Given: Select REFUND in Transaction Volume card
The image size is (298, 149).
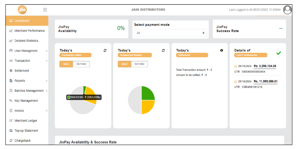Looking at the screenshot, I should [140, 64].
